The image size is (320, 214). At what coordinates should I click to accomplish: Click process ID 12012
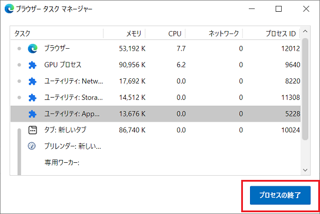[x=291, y=49]
